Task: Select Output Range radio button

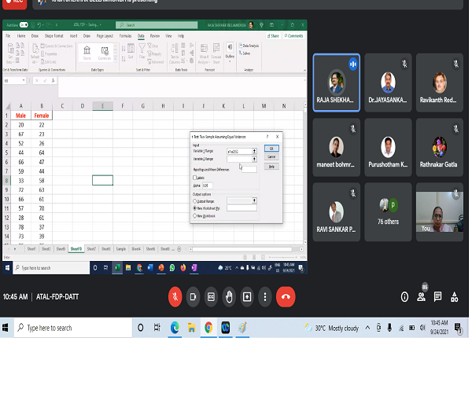Action: coord(195,201)
